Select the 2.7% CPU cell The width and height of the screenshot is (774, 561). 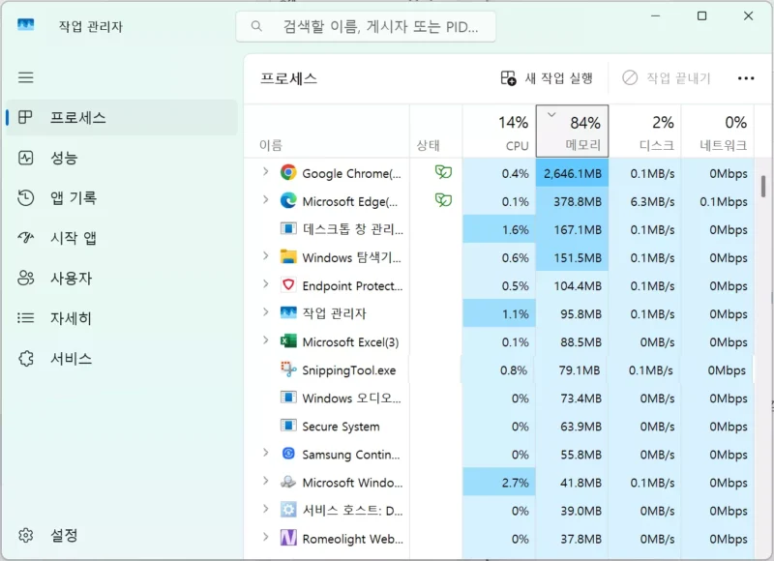(499, 483)
